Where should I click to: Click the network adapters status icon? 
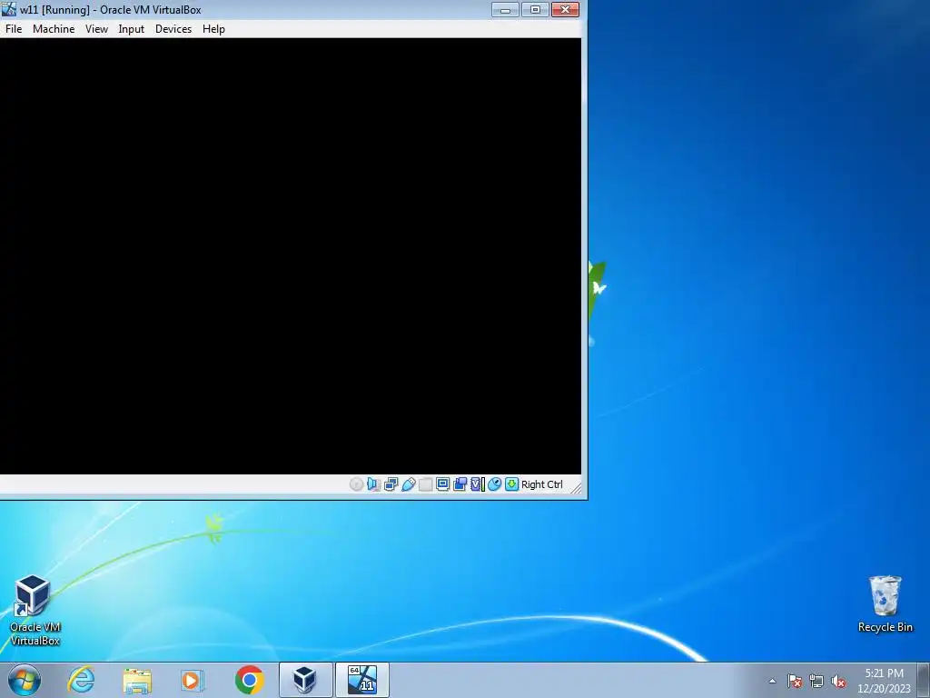tap(391, 484)
